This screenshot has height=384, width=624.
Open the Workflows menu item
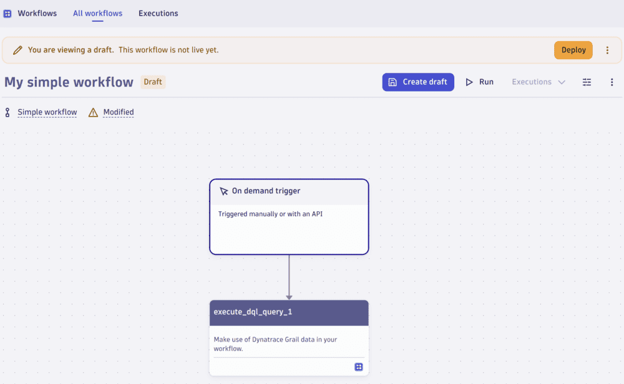pos(37,12)
